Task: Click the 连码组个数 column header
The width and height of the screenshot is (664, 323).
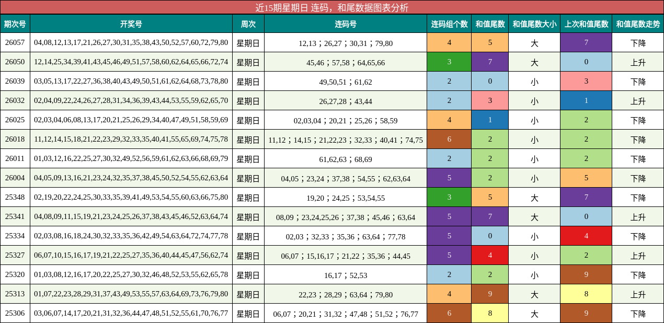Action: (450, 24)
